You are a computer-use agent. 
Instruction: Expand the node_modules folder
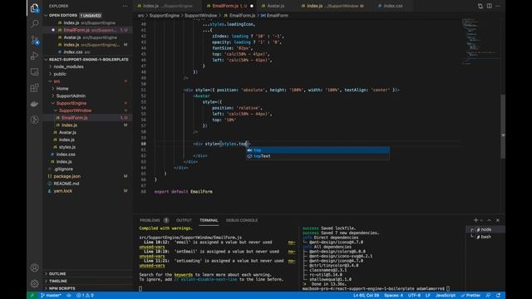68,66
